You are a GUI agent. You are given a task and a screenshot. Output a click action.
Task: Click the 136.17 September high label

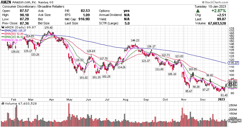pos(151,46)
